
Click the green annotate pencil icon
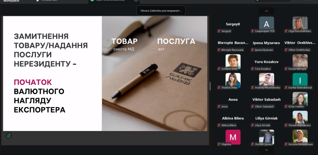(x=9, y=135)
